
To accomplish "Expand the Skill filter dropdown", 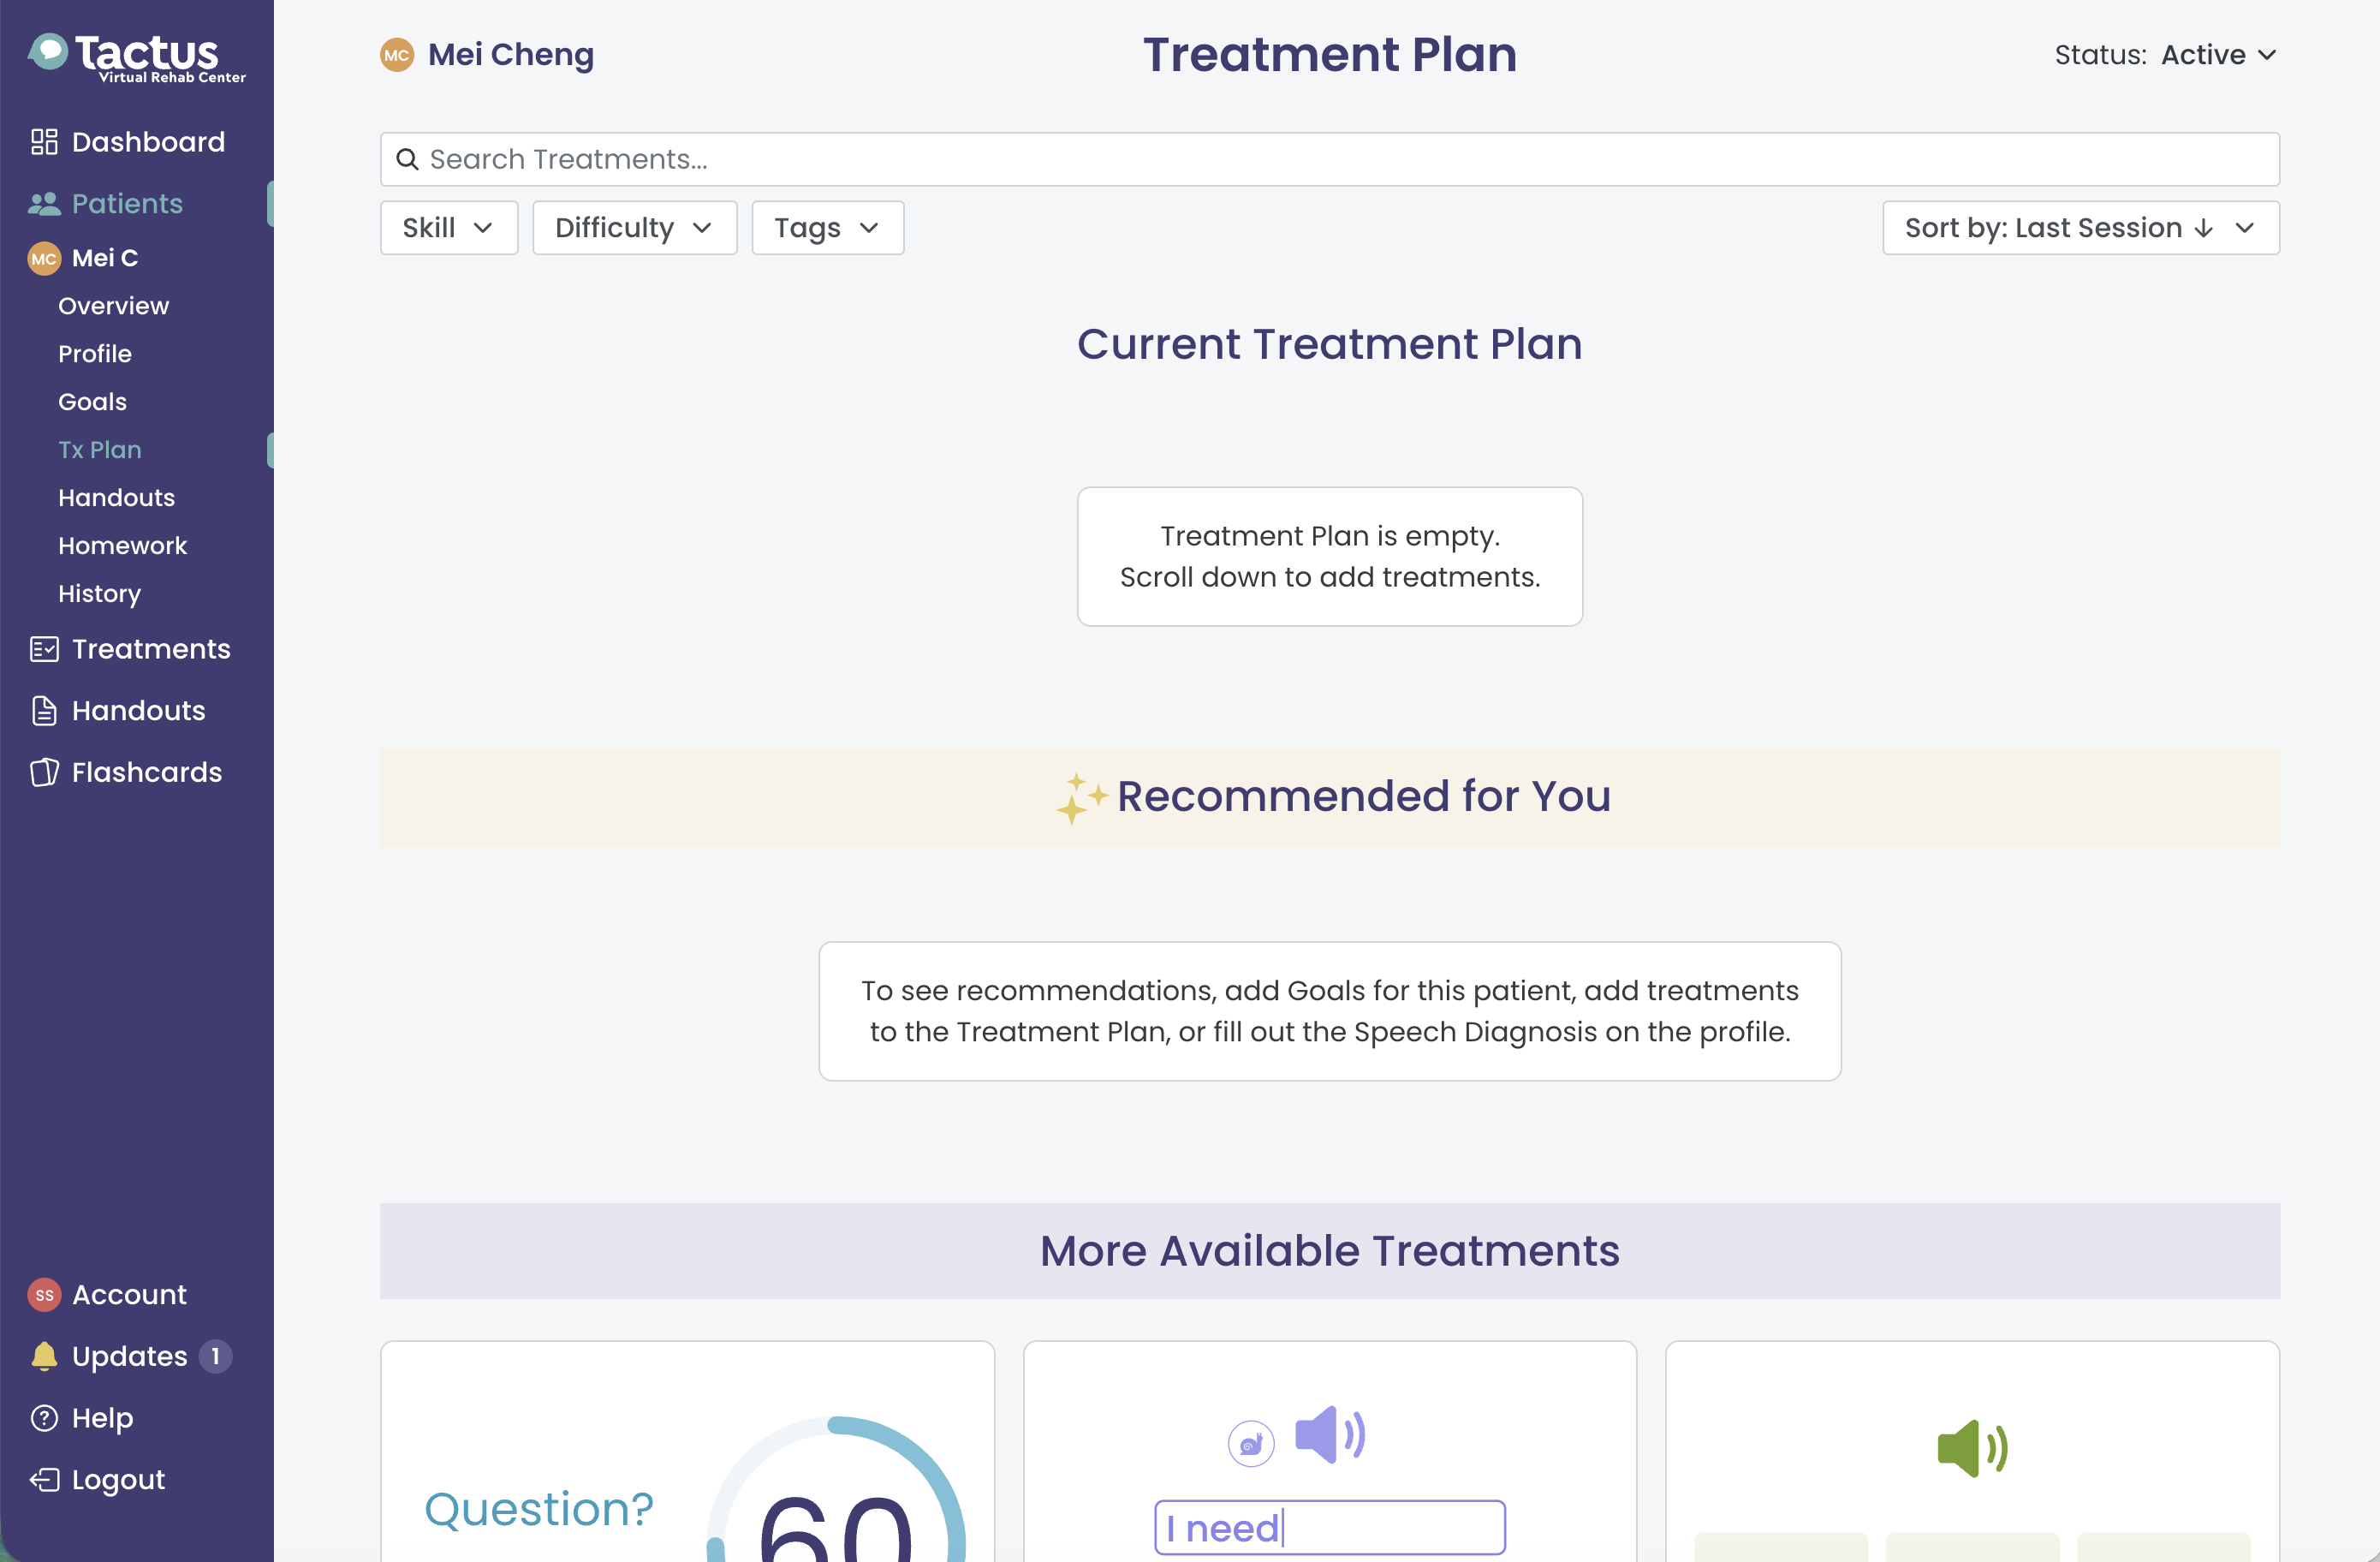I will point(449,228).
